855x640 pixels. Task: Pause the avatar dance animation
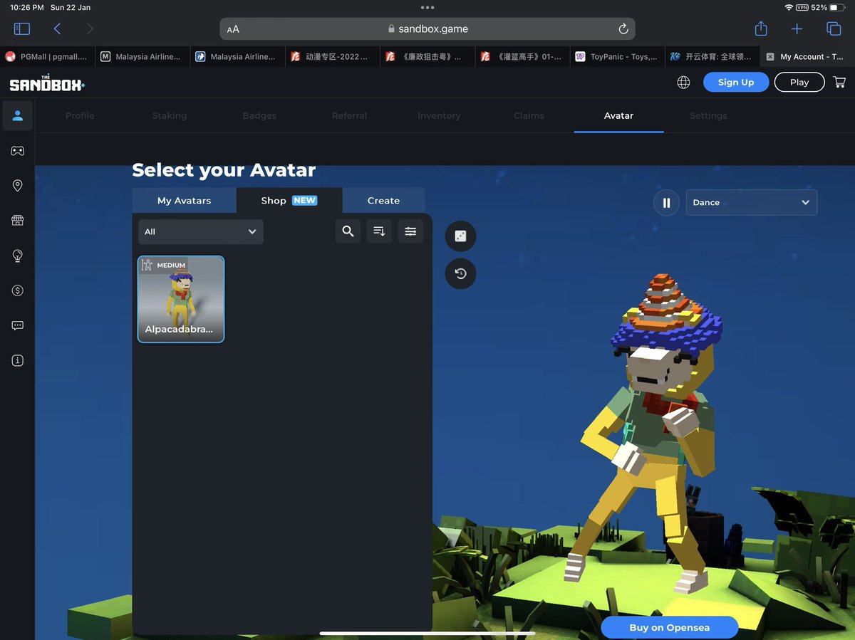666,202
